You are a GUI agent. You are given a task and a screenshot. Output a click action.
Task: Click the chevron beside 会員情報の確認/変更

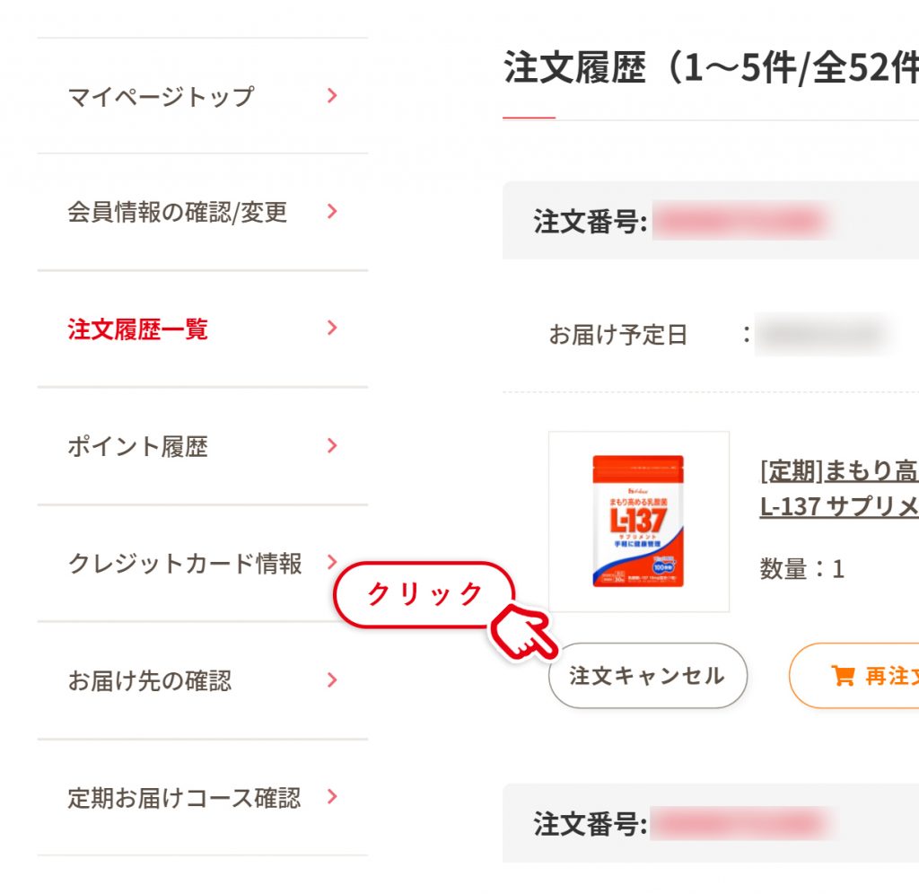332,211
